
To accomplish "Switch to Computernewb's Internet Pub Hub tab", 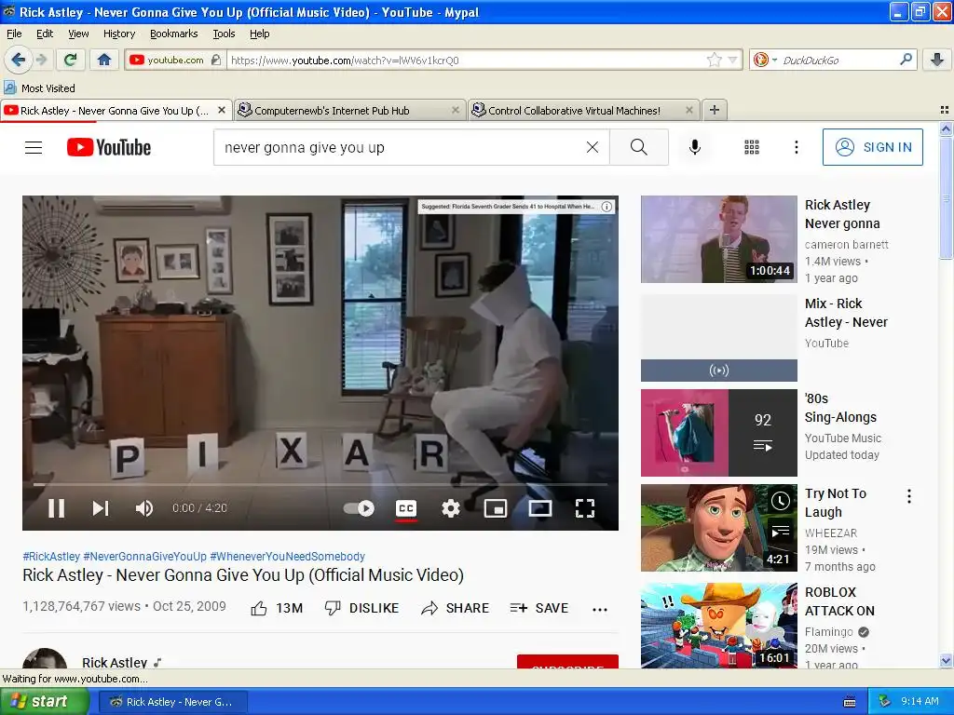I will [x=348, y=111].
